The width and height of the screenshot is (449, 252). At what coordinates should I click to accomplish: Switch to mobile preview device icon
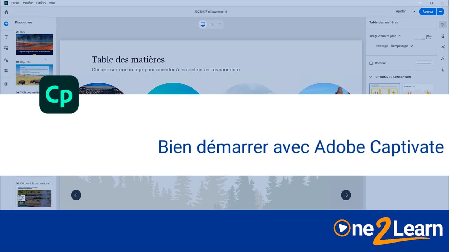tap(220, 24)
